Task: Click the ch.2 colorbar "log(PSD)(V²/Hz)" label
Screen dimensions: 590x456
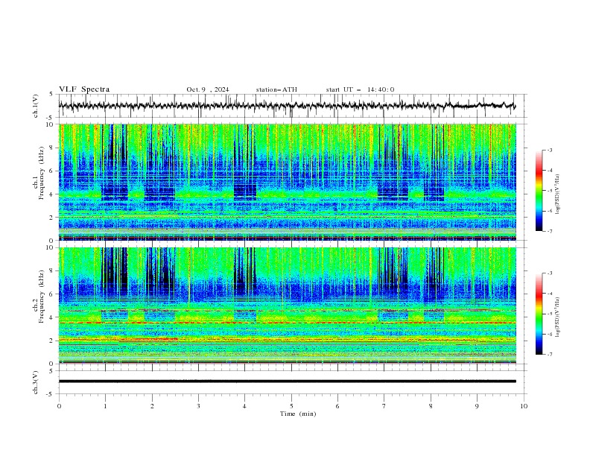Action: tap(558, 317)
